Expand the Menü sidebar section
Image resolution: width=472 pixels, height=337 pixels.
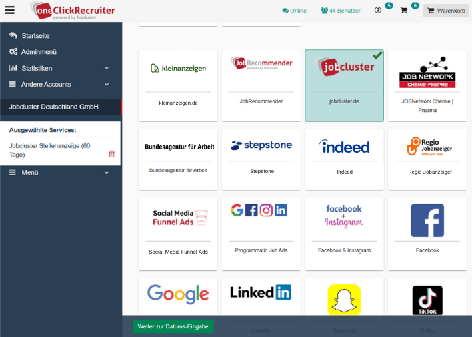coord(60,172)
